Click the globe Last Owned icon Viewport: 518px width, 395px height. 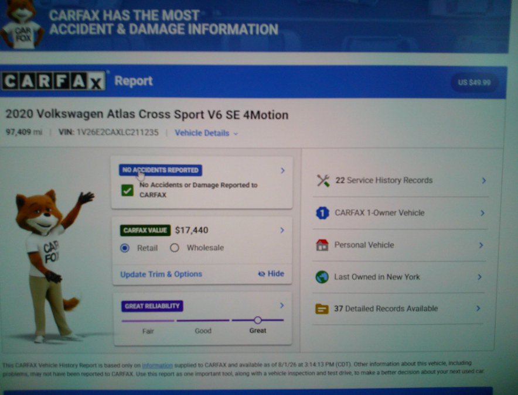pyautogui.click(x=322, y=277)
